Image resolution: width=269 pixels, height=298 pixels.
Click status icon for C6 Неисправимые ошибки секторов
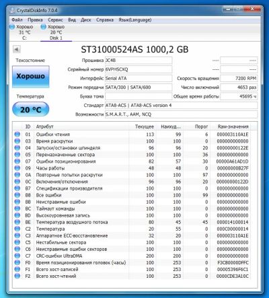pos(17,249)
